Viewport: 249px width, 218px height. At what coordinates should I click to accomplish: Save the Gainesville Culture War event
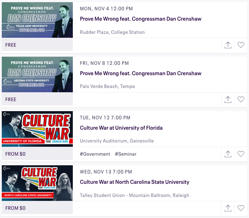click(241, 154)
